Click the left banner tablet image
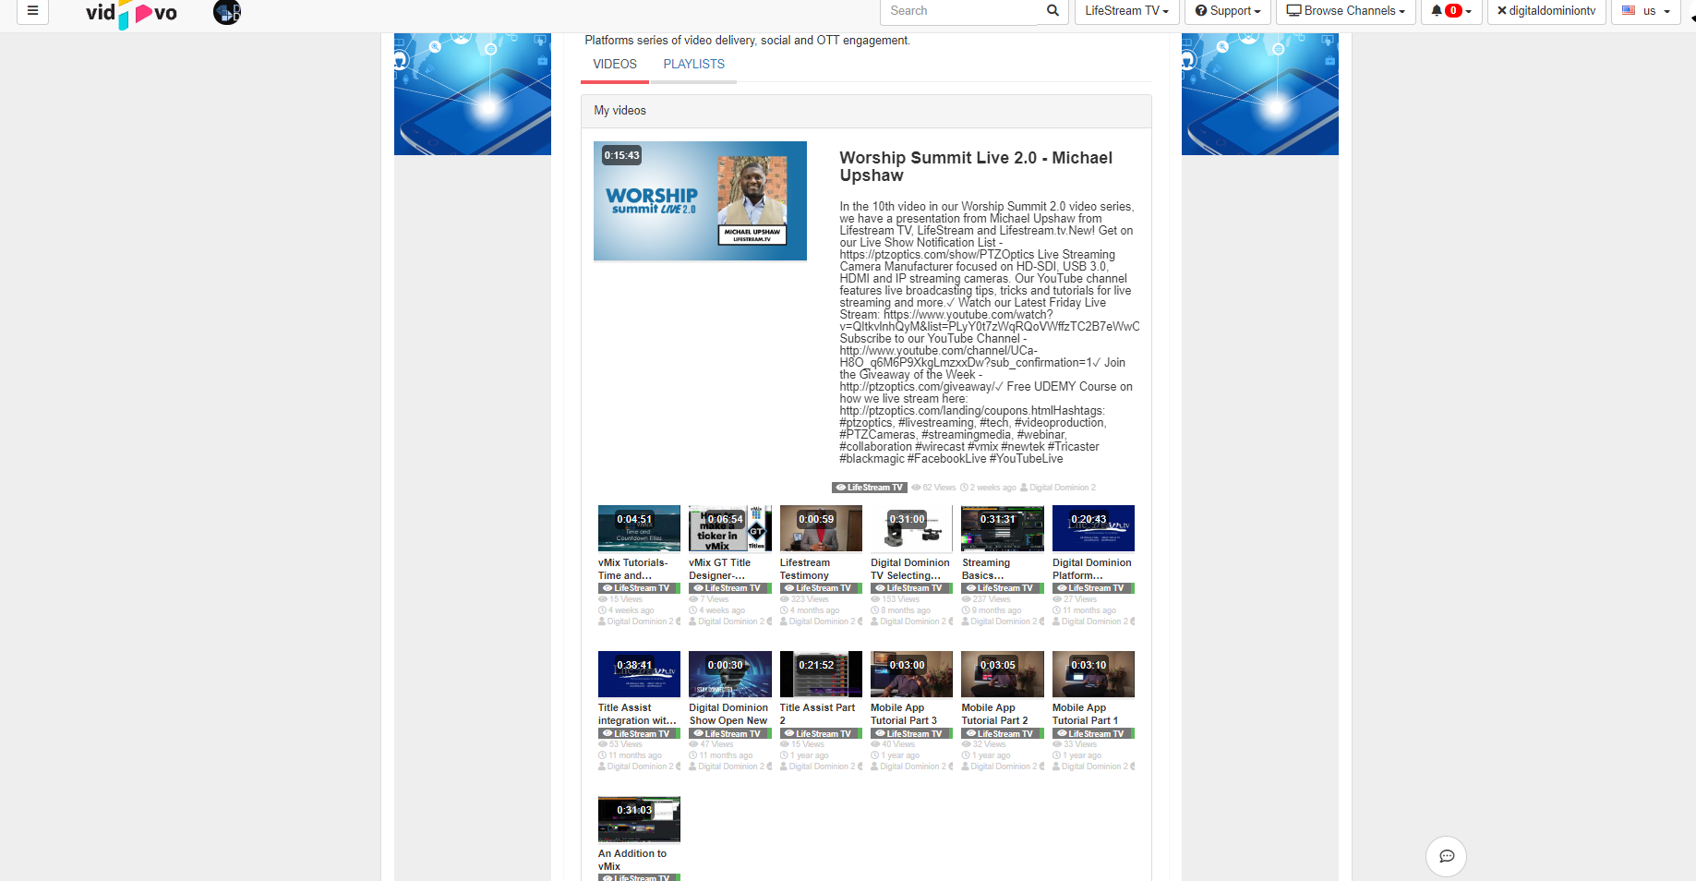This screenshot has height=881, width=1696. pyautogui.click(x=473, y=94)
